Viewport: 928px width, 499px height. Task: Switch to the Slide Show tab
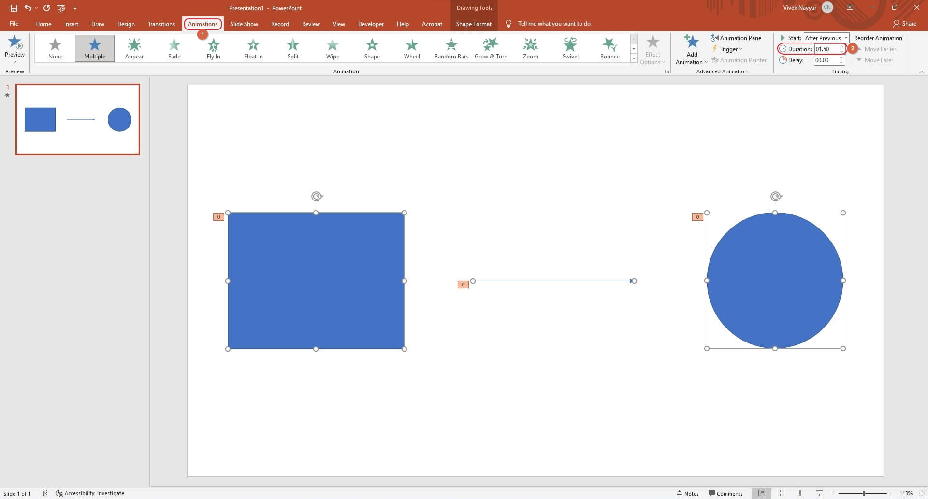click(244, 24)
